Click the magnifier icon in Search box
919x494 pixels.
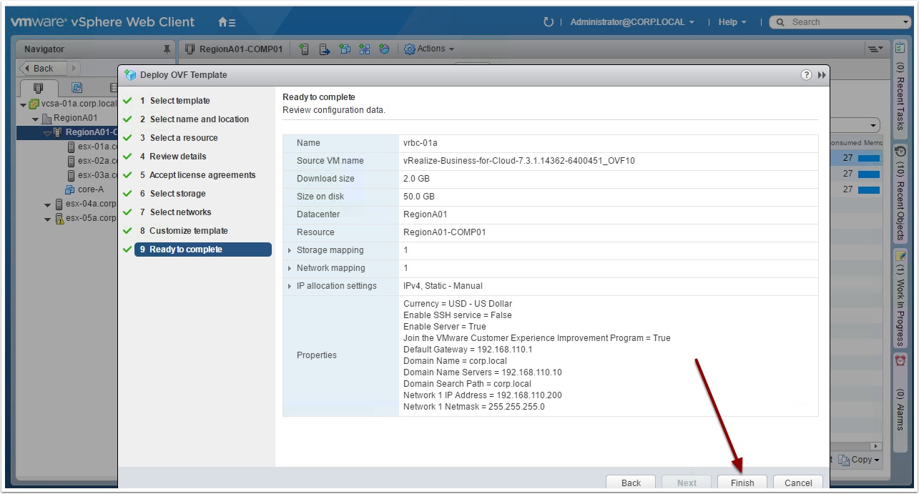pyautogui.click(x=780, y=22)
